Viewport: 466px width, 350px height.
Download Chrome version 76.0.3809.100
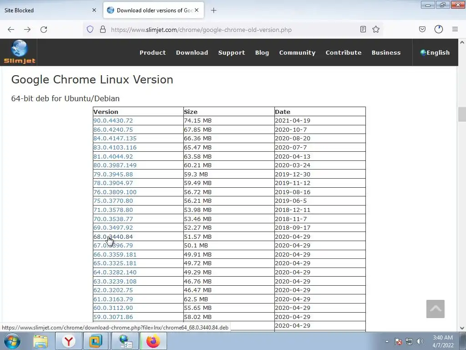coord(115,192)
